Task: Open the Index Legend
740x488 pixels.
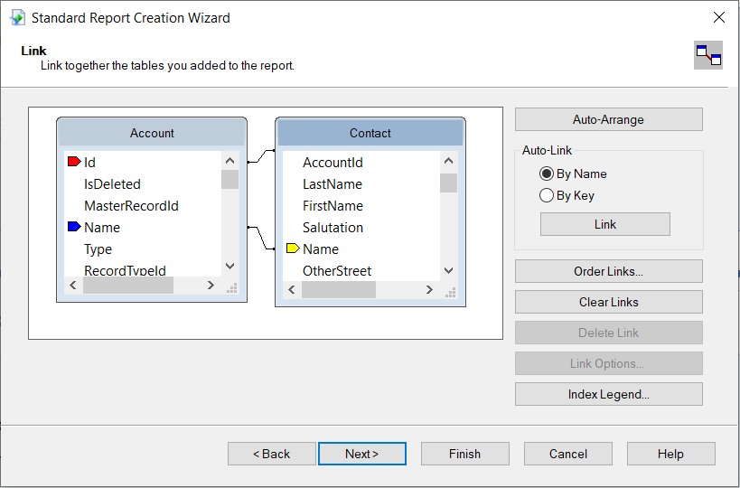Action: pos(608,394)
